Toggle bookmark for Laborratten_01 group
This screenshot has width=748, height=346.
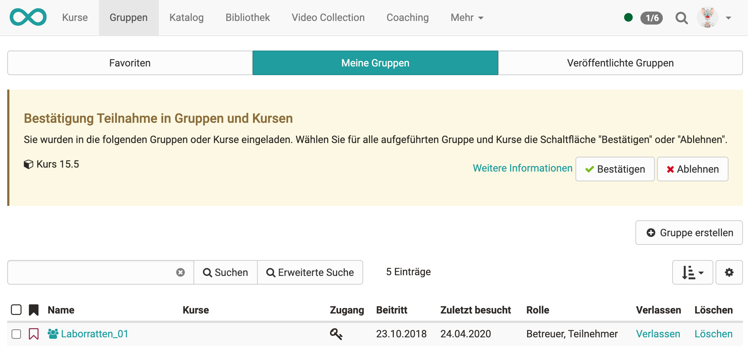coord(34,334)
